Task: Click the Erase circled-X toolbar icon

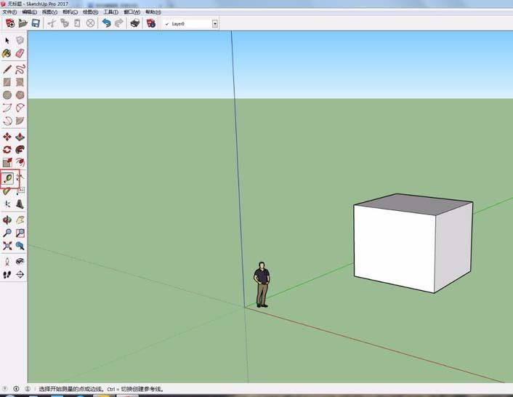Action: click(90, 23)
